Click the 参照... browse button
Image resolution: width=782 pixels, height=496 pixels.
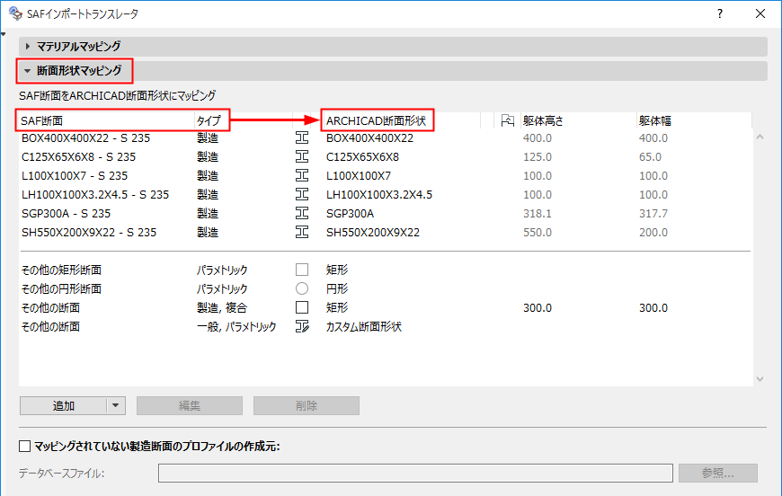click(717, 473)
